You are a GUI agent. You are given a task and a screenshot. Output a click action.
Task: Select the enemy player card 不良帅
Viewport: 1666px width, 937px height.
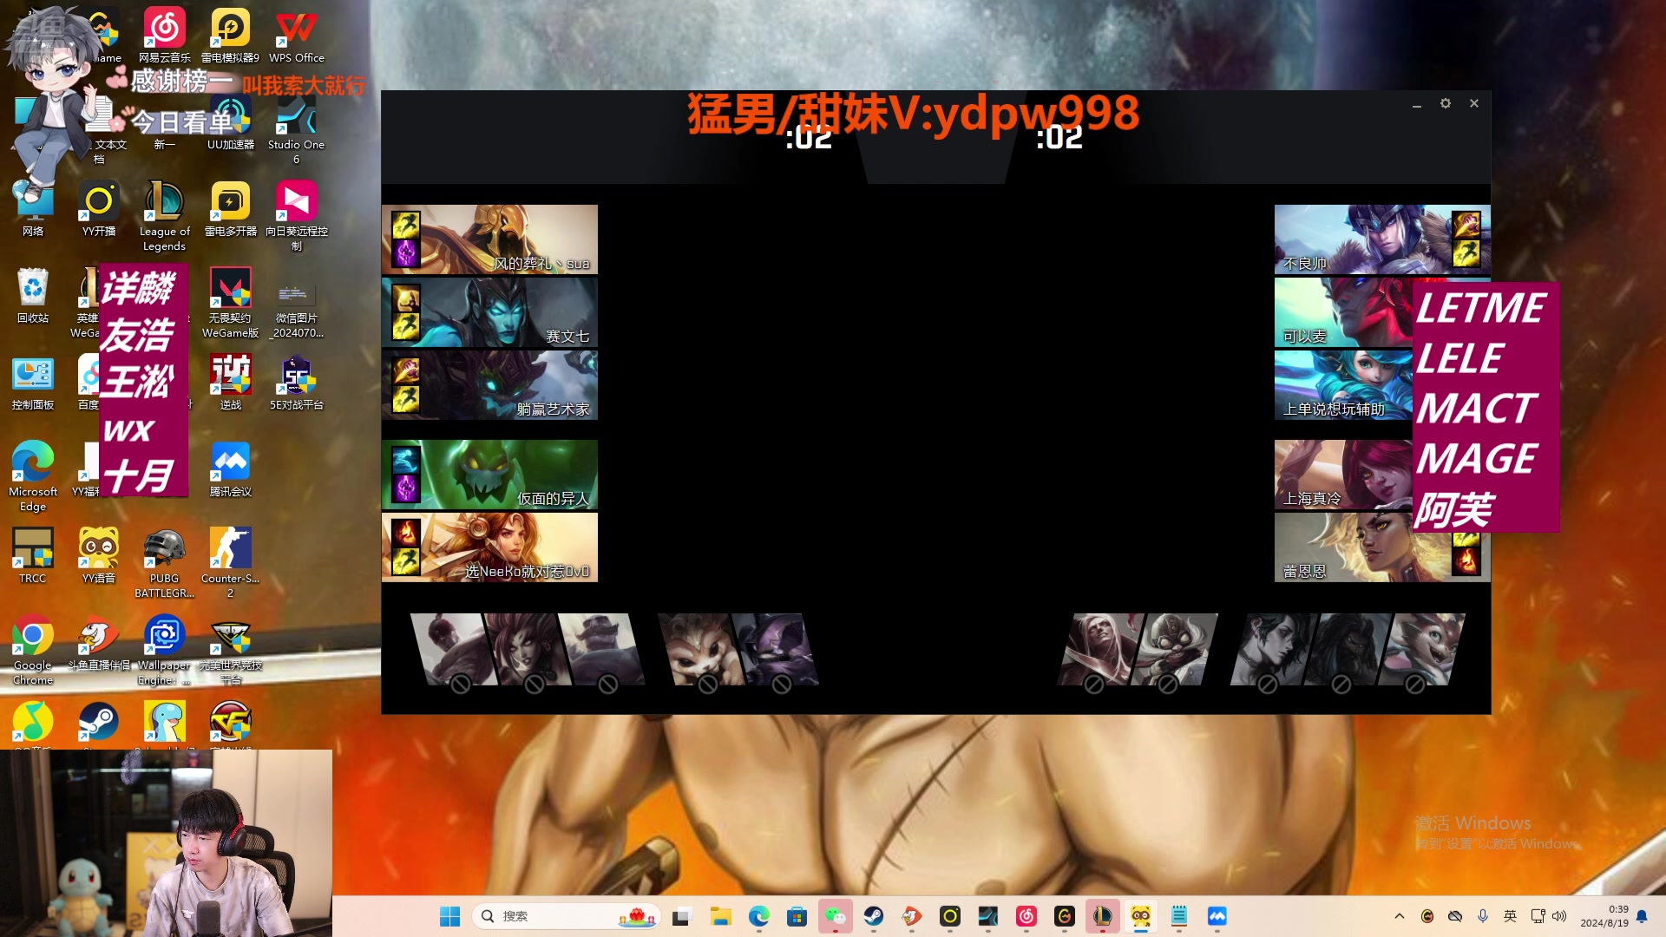1382,239
